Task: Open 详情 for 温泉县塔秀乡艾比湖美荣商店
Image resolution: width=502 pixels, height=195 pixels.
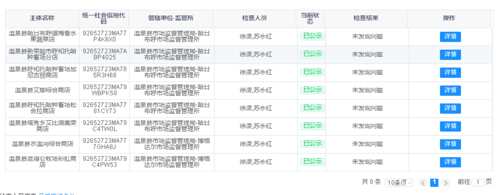Action: pyautogui.click(x=450, y=126)
